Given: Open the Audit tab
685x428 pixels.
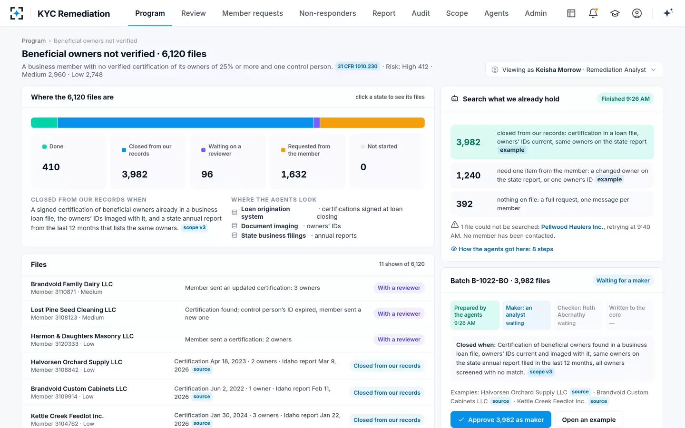Looking at the screenshot, I should [x=421, y=13].
